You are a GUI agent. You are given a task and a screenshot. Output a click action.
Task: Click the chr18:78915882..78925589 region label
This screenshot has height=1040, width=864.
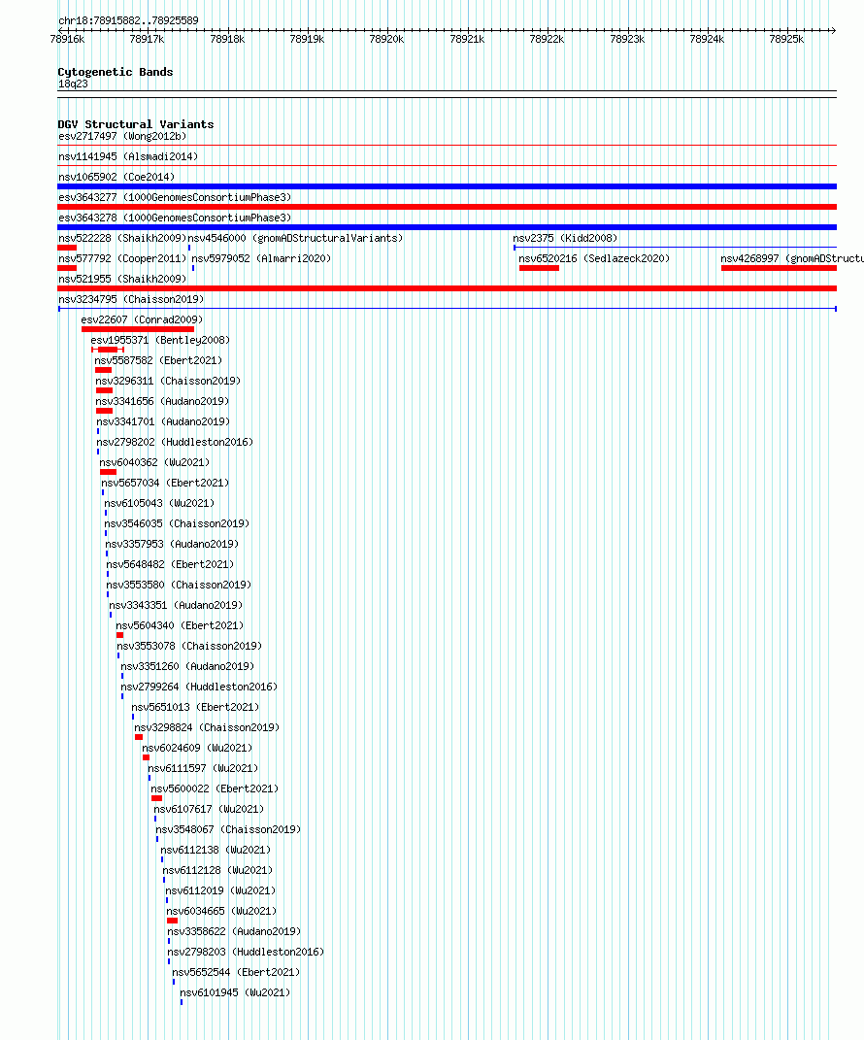129,20
